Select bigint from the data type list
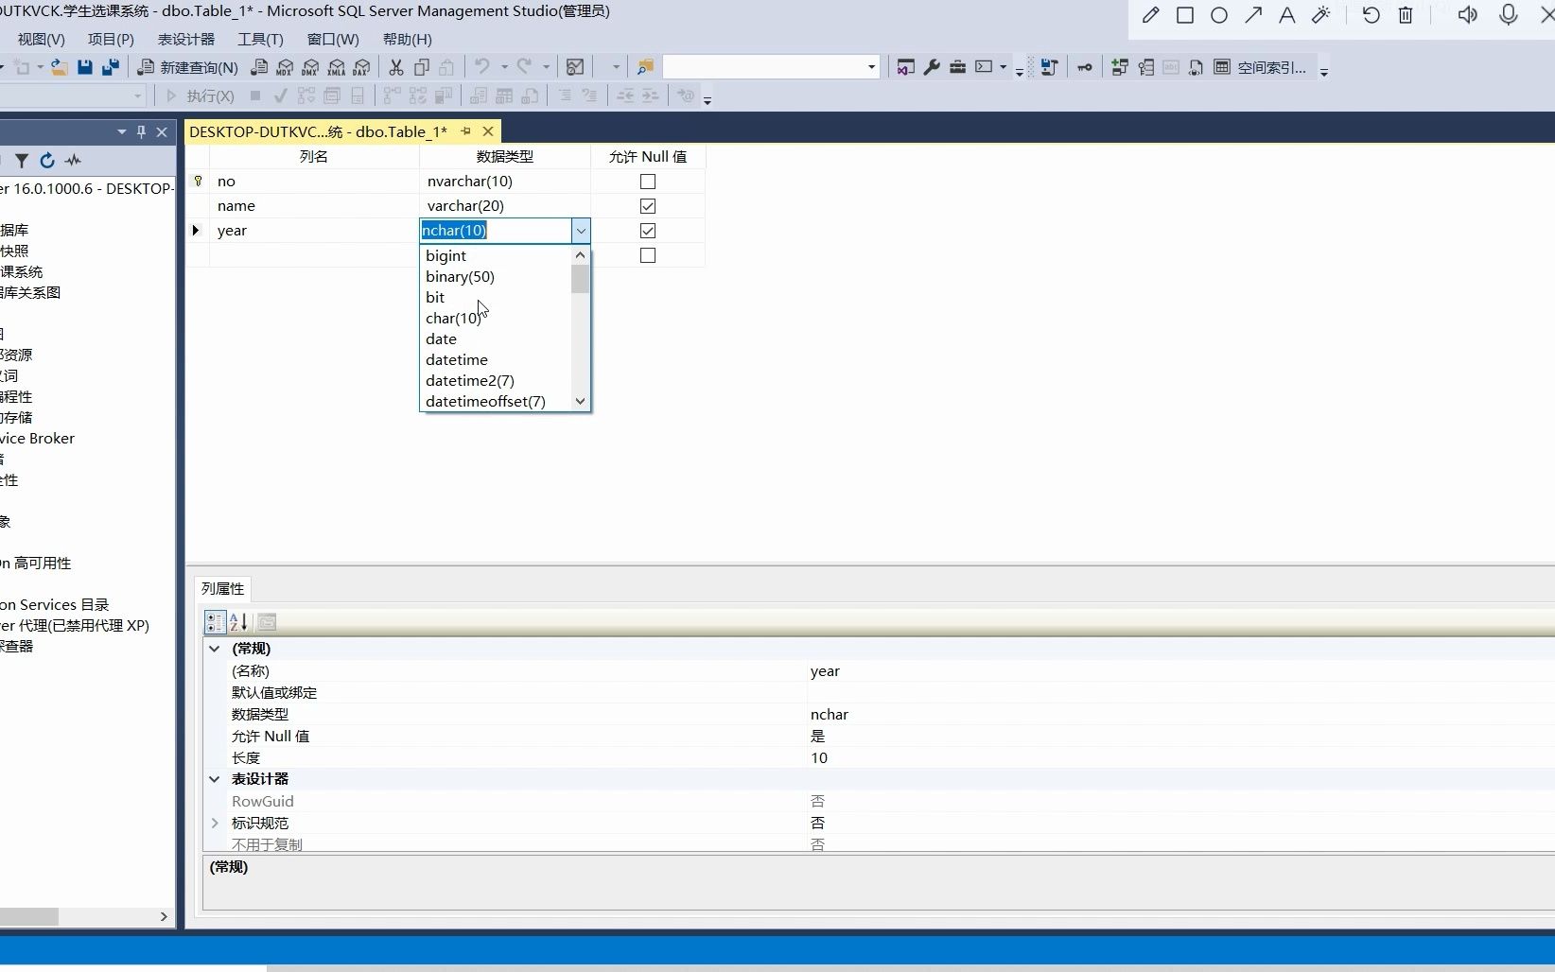 click(496, 256)
